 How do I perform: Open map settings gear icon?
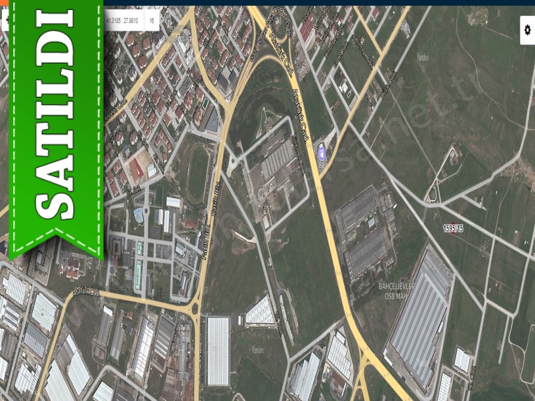pyautogui.click(x=526, y=30)
